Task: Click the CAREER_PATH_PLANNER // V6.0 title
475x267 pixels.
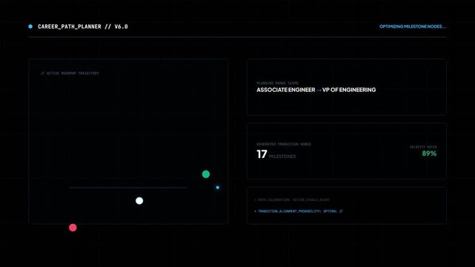Action: click(83, 27)
